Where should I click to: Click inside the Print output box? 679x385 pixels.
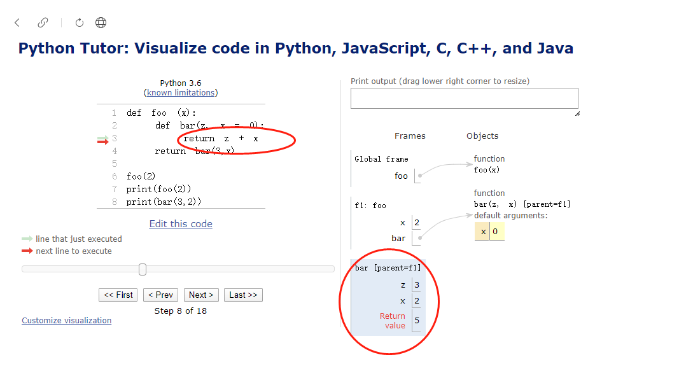464,98
